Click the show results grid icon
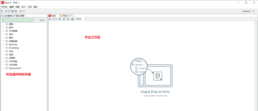Image resolution: width=258 pixels, height=111 pixels. 72,19
